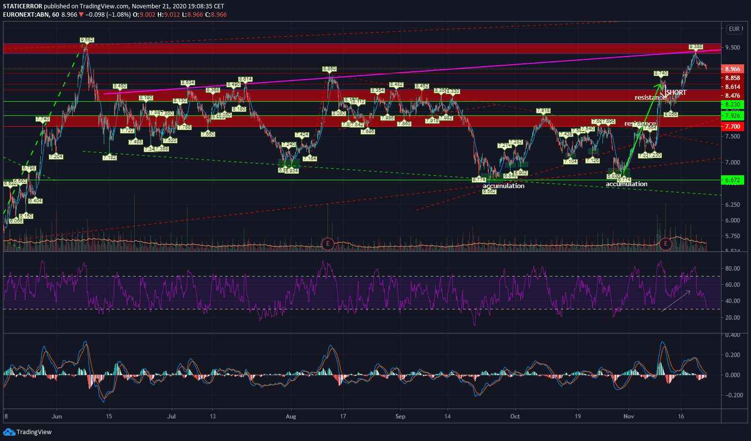Click the 7.650 pivot low label
The width and height of the screenshot is (751, 441).
click(x=208, y=134)
